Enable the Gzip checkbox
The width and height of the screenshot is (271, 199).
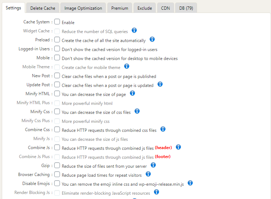tap(57, 166)
